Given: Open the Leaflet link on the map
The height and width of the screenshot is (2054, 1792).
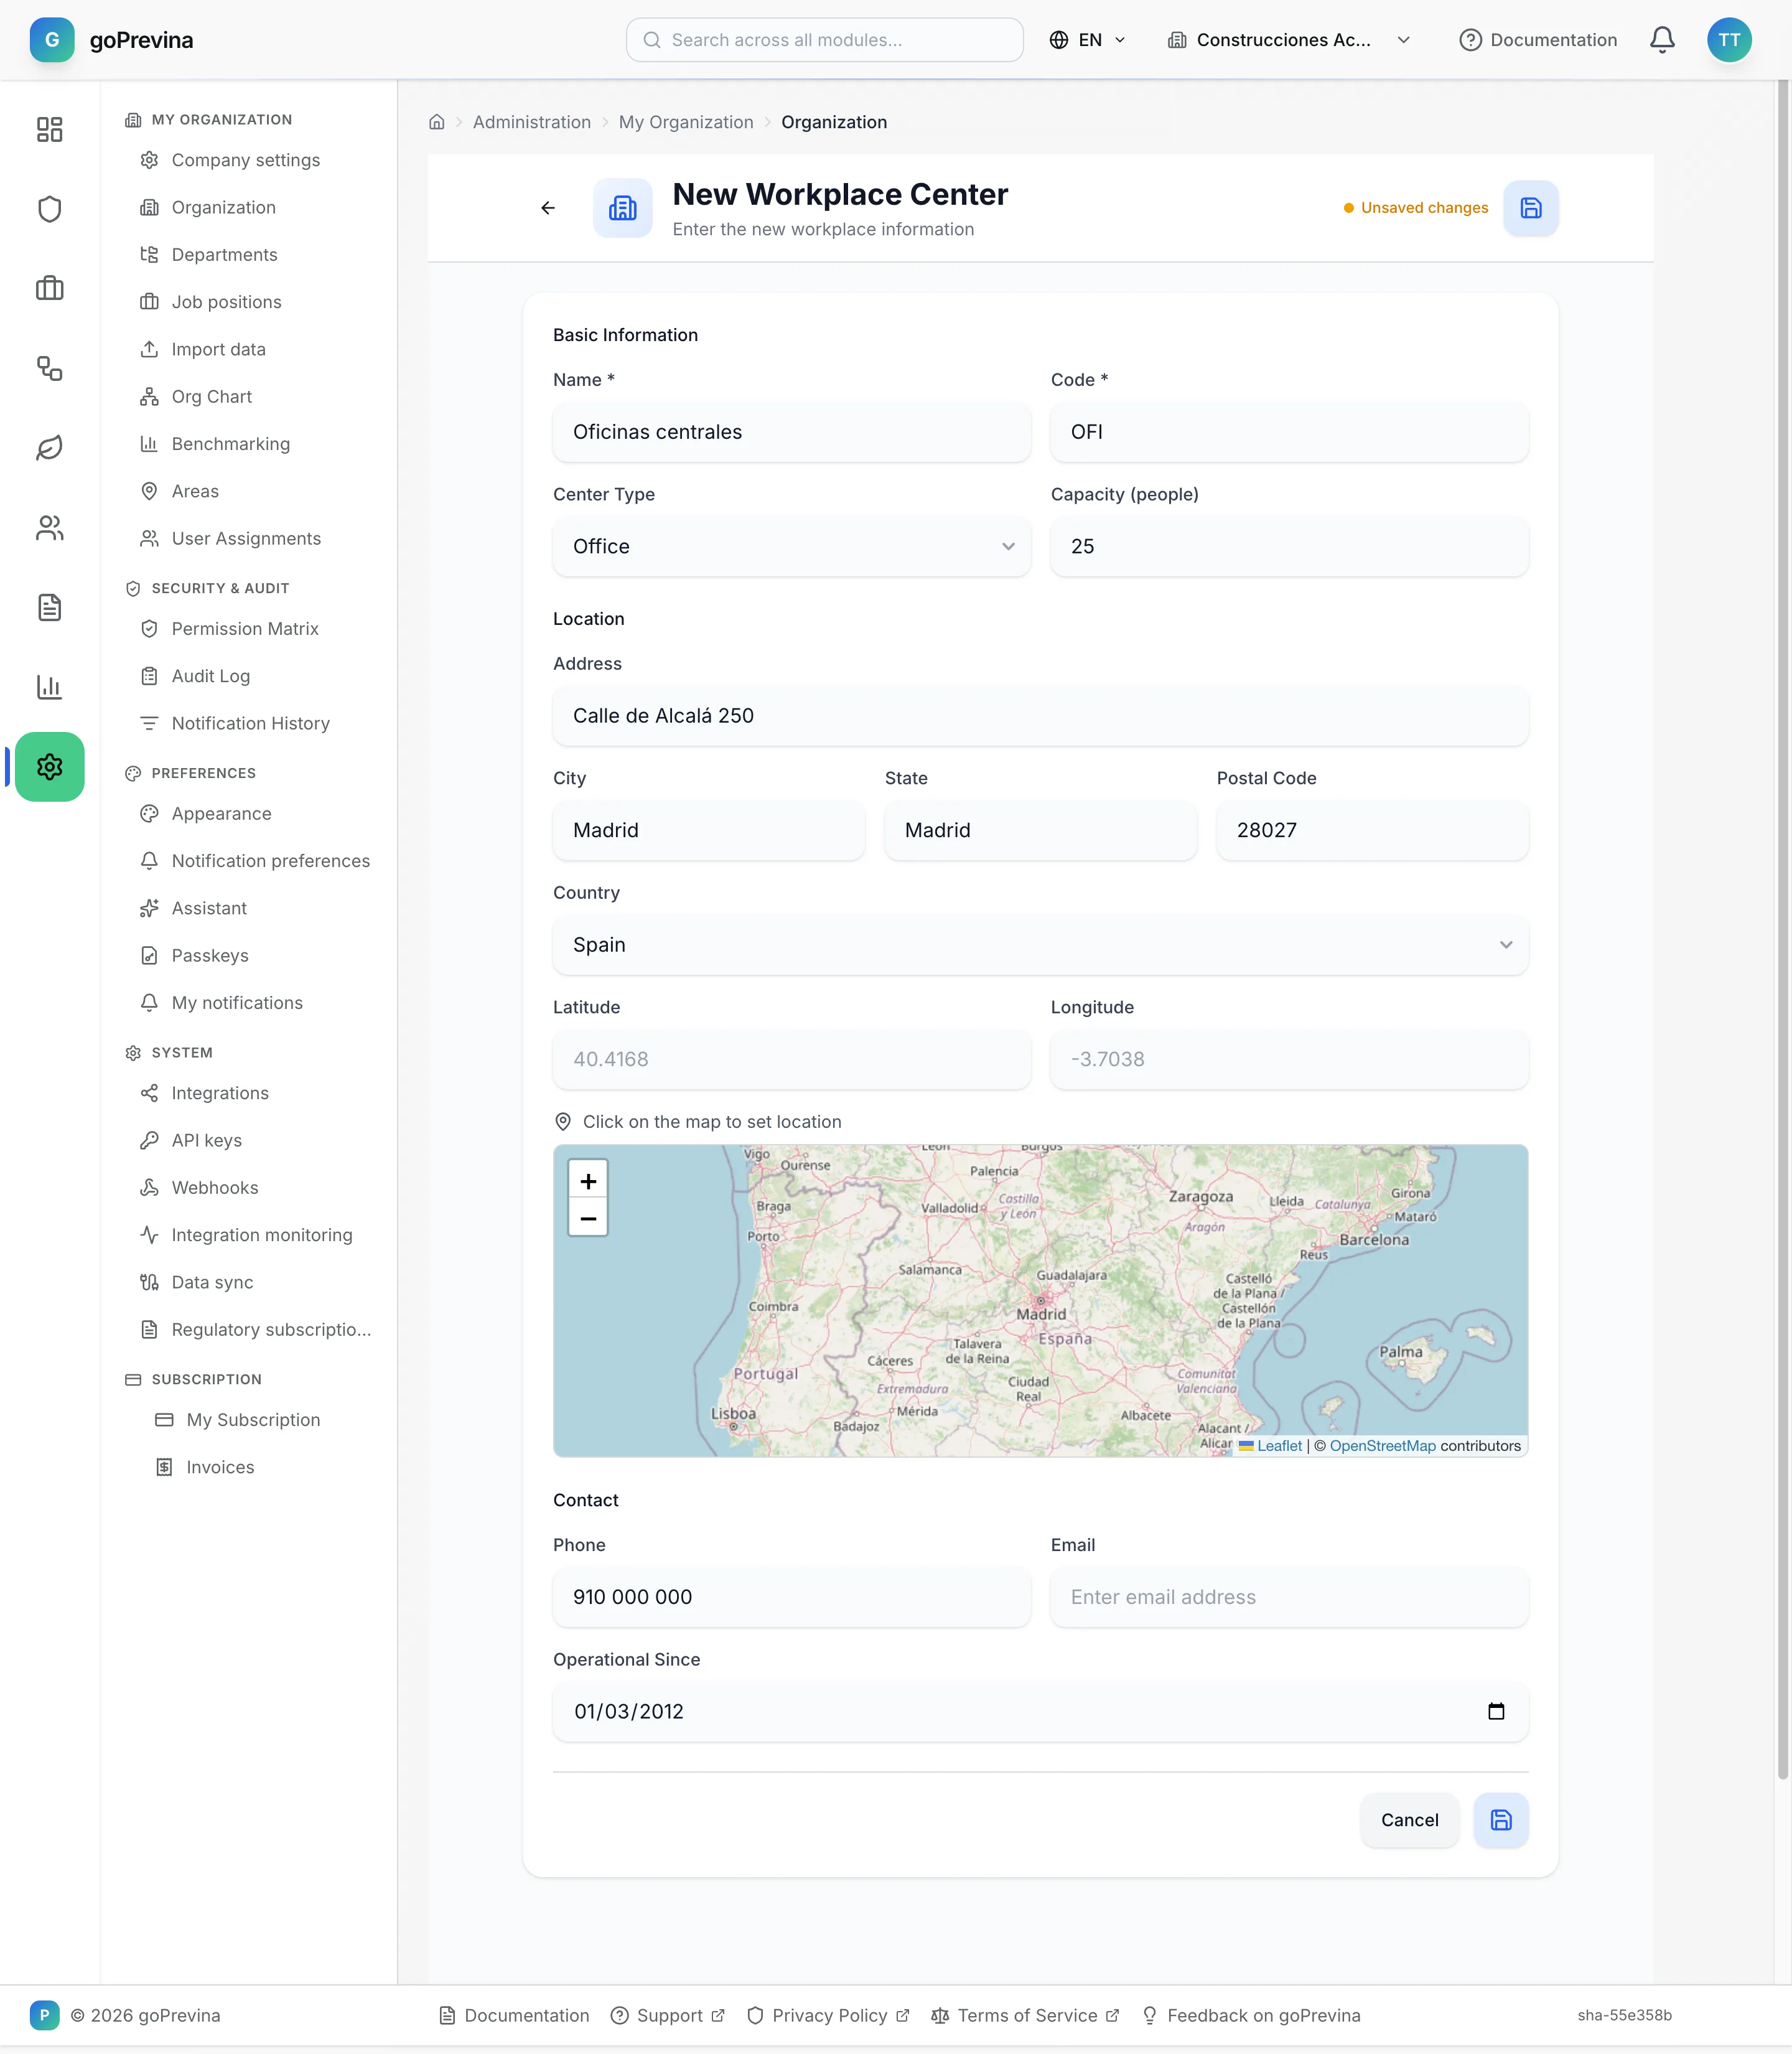Looking at the screenshot, I should point(1279,1446).
